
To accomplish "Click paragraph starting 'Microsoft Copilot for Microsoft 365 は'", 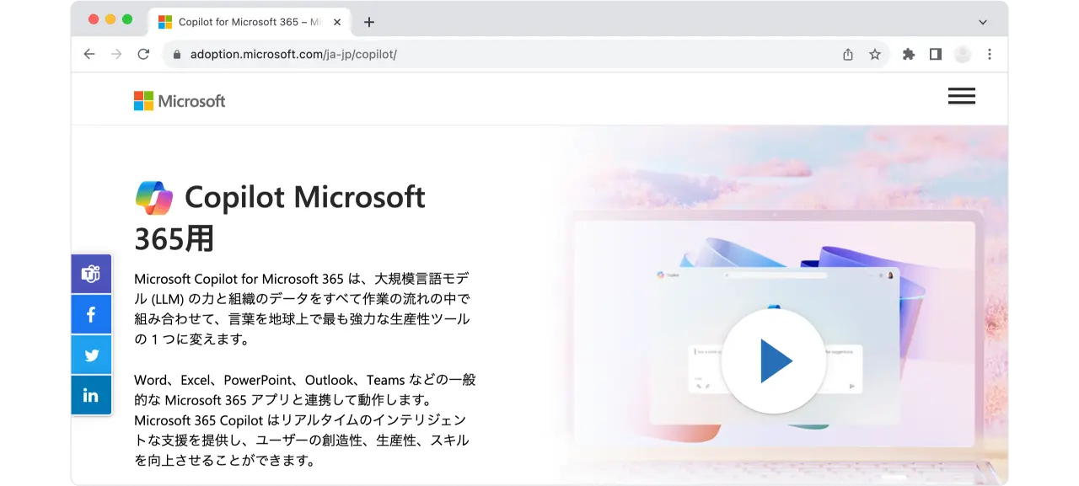I will click(302, 308).
